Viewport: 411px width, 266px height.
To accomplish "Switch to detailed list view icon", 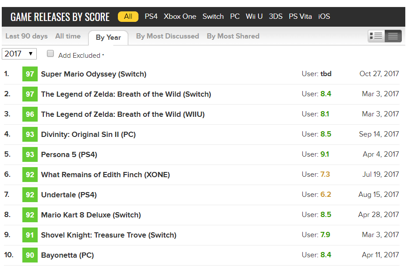I will pos(376,36).
